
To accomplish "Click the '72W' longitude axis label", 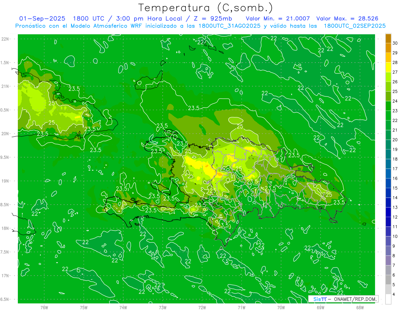I will click(202, 307).
